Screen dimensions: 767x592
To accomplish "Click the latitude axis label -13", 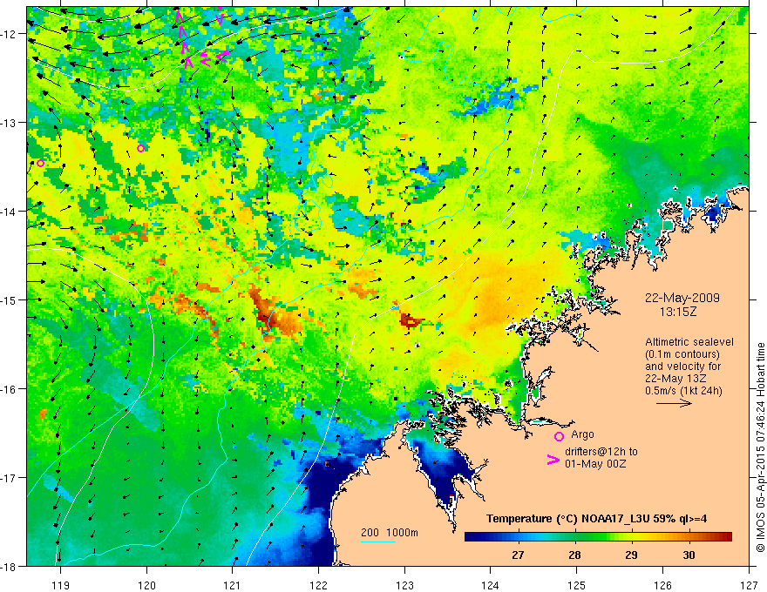I will 10,123.
